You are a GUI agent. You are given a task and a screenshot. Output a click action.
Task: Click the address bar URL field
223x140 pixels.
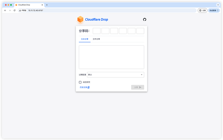[x=97, y=10]
